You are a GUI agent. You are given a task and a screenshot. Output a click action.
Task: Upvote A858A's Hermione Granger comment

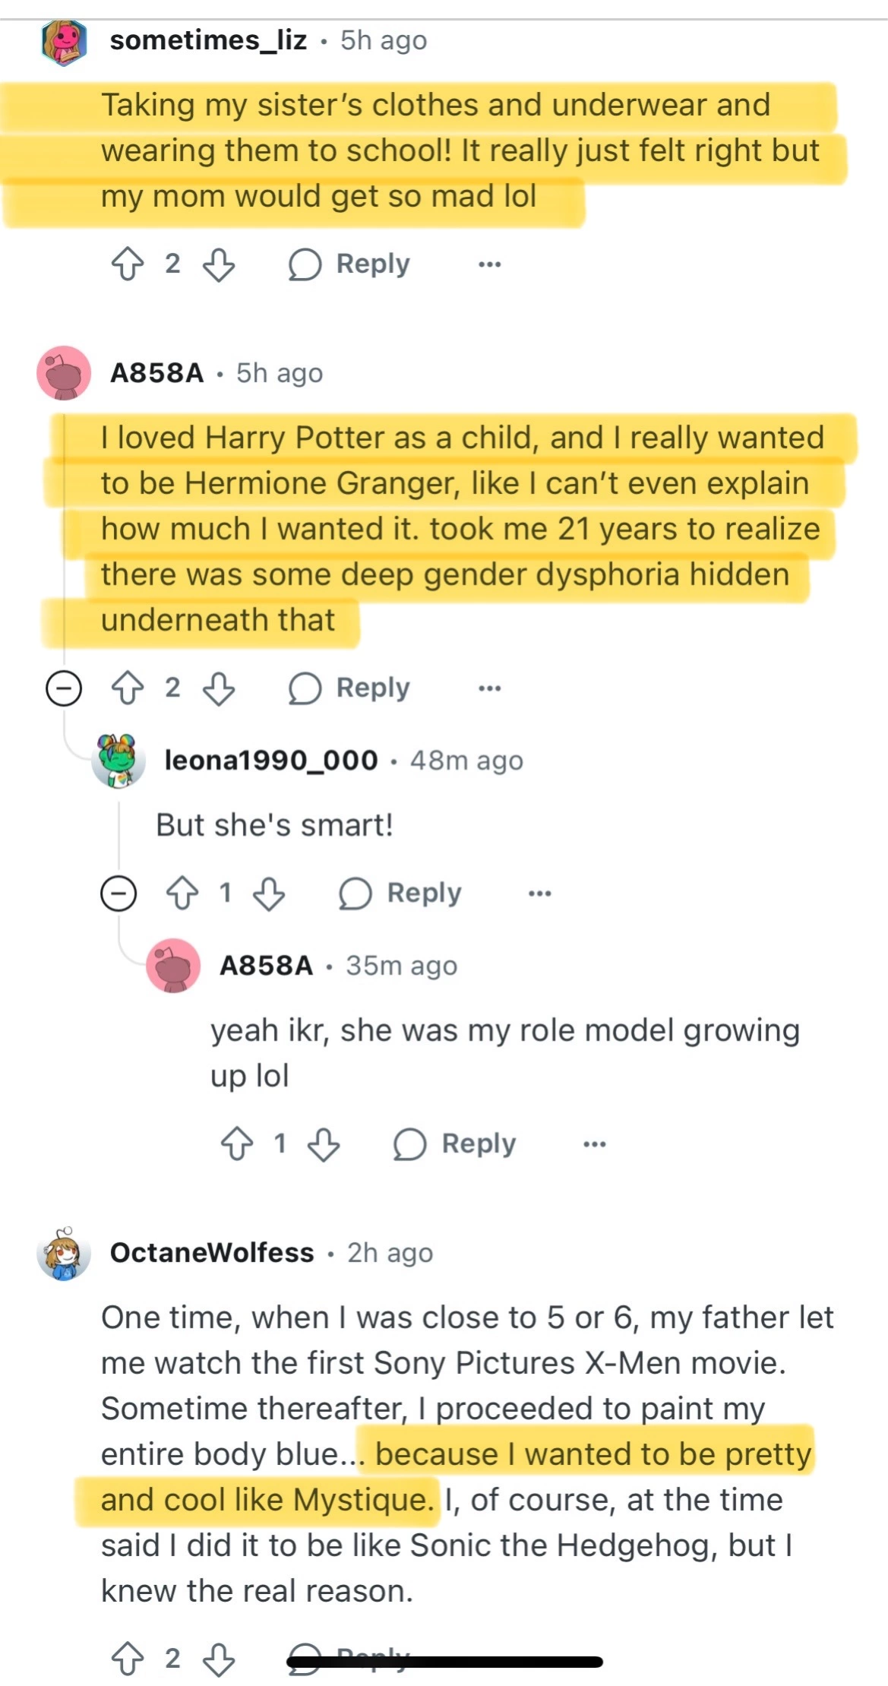[x=127, y=688]
